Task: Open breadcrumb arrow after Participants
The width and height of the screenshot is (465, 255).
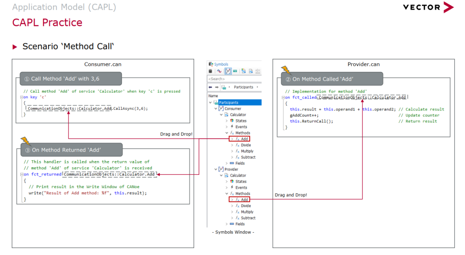Action: coord(257,87)
